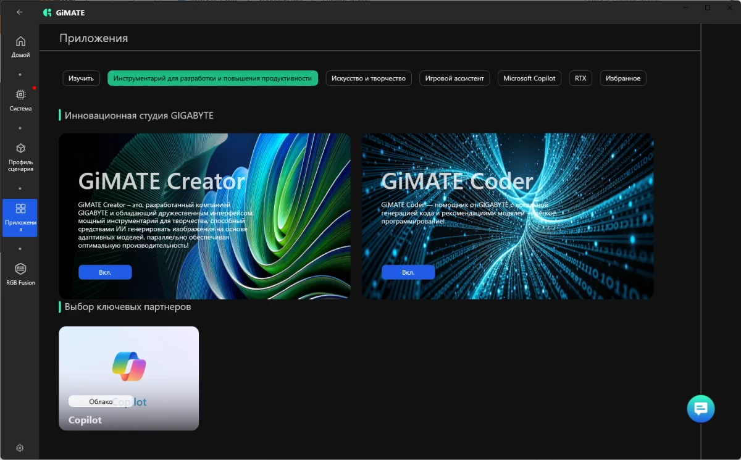Screen dimensions: 741x460
Task: Minimize the GiMATE window
Action: 685,8
